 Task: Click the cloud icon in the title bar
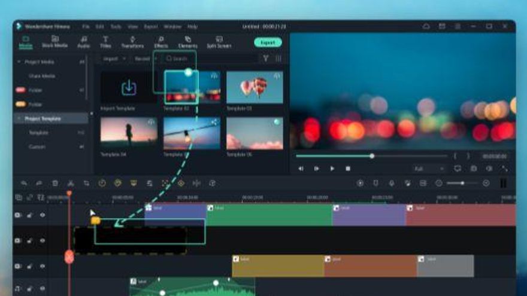pos(426,26)
